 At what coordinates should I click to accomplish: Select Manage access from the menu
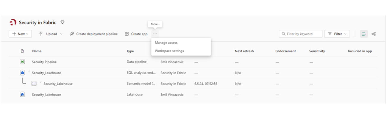click(166, 43)
